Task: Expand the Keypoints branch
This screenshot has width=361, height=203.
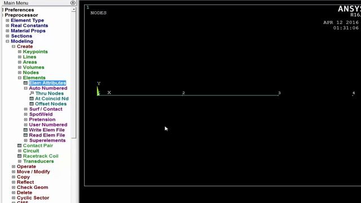Action: tap(20, 51)
